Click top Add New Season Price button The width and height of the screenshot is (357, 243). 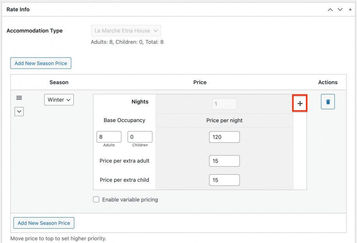pyautogui.click(x=41, y=63)
